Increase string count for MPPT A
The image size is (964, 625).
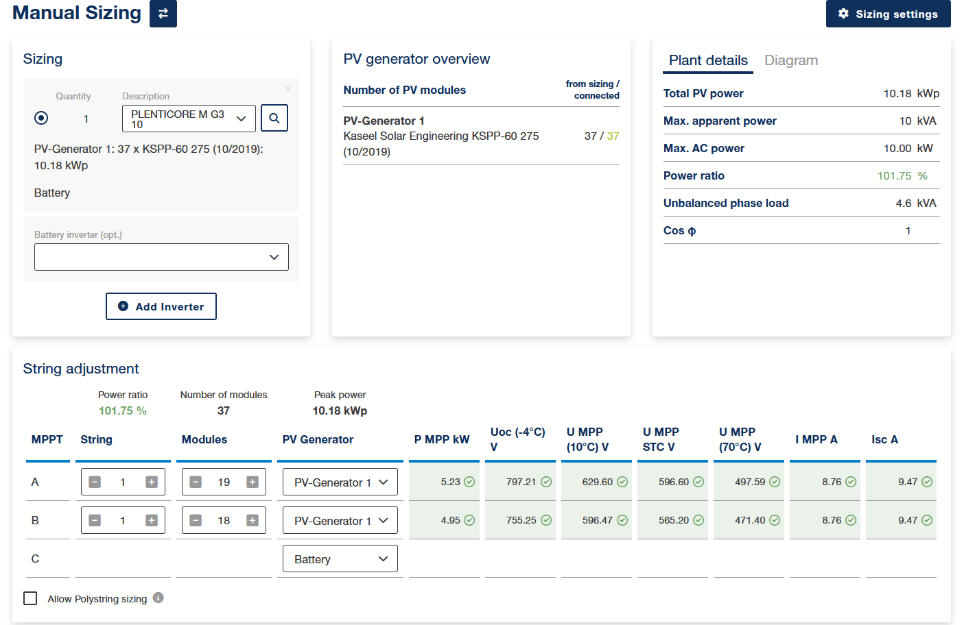pos(152,482)
